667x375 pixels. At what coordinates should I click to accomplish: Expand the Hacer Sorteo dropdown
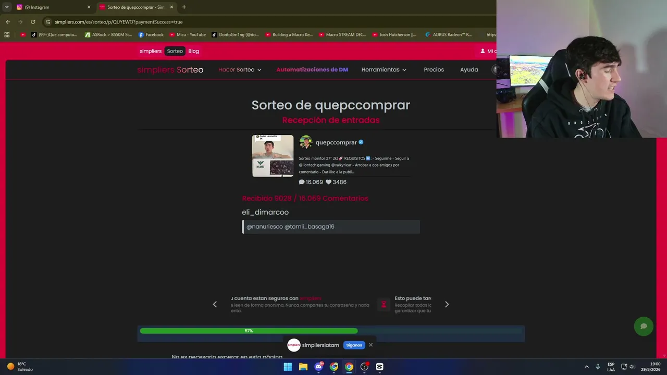click(x=240, y=70)
